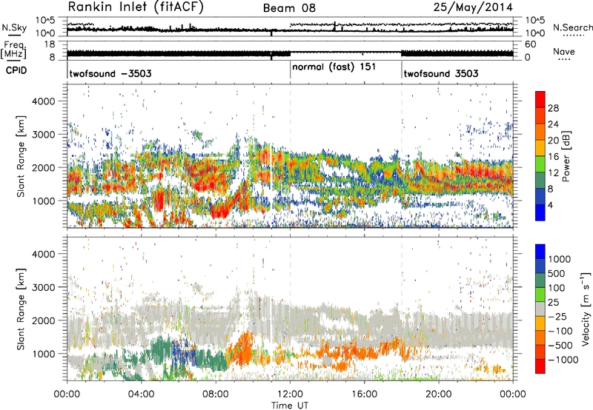Click the 'CPID' row label
This screenshot has width=593, height=410.
[x=16, y=70]
